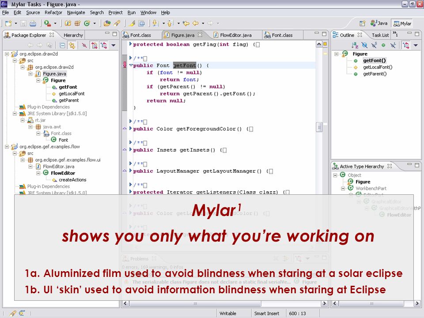Open the Outline view menu arrow

pos(416,45)
